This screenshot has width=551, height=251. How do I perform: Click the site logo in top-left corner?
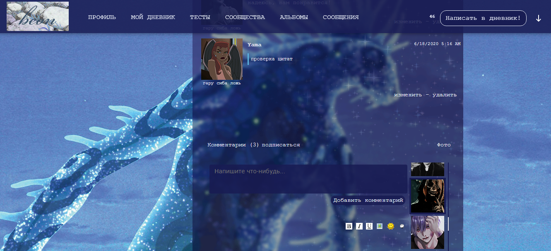tap(38, 17)
